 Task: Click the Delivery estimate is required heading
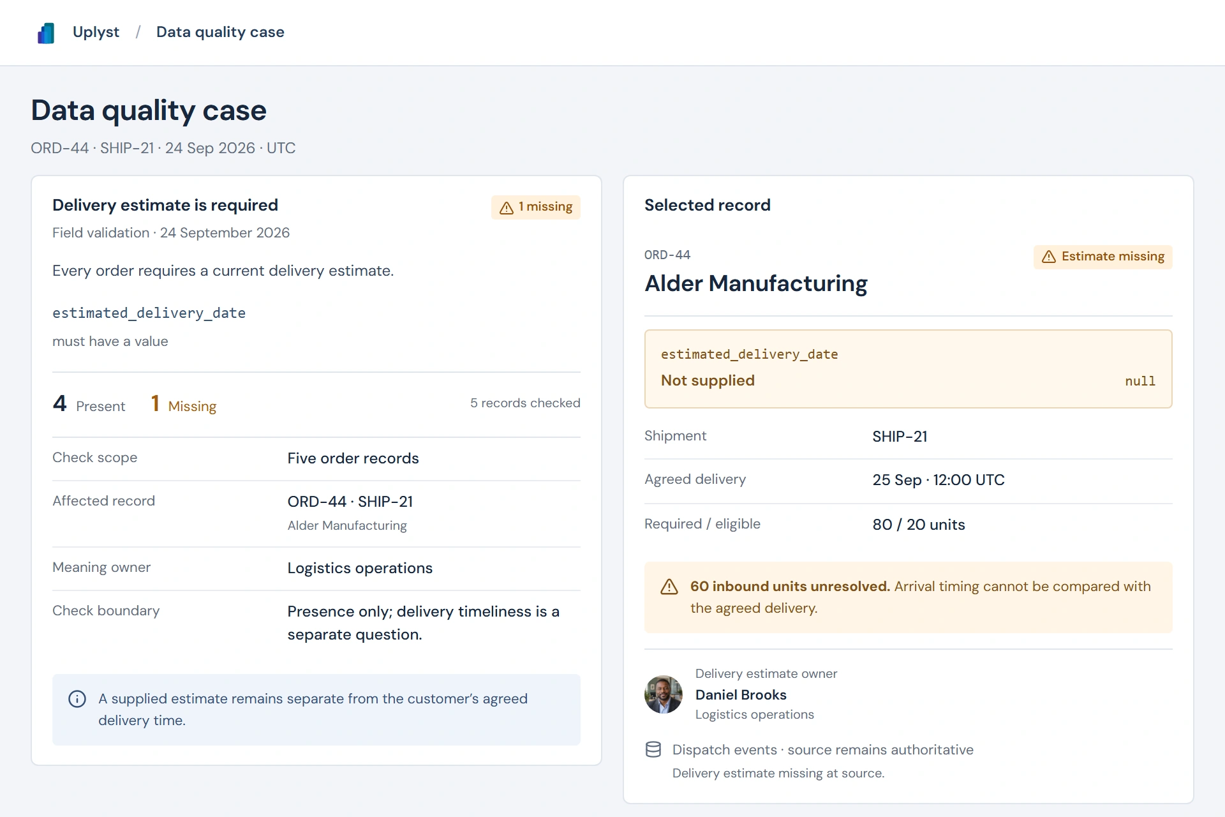[x=165, y=205]
